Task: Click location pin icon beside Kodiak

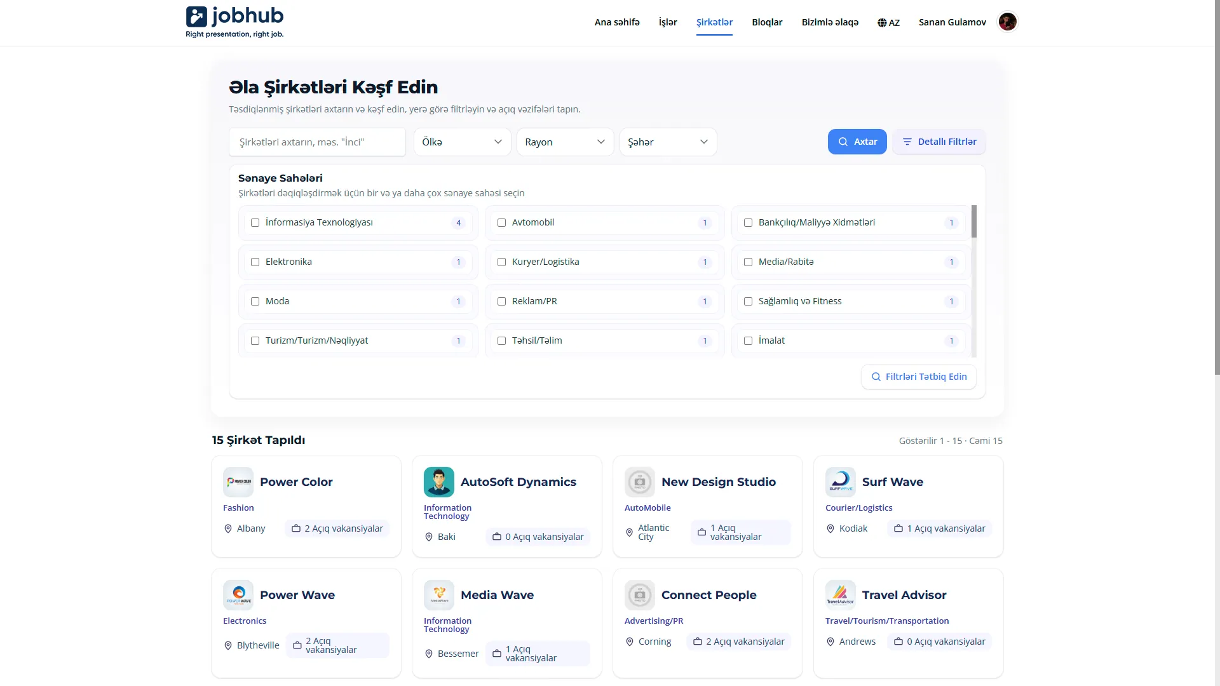Action: 830,528
